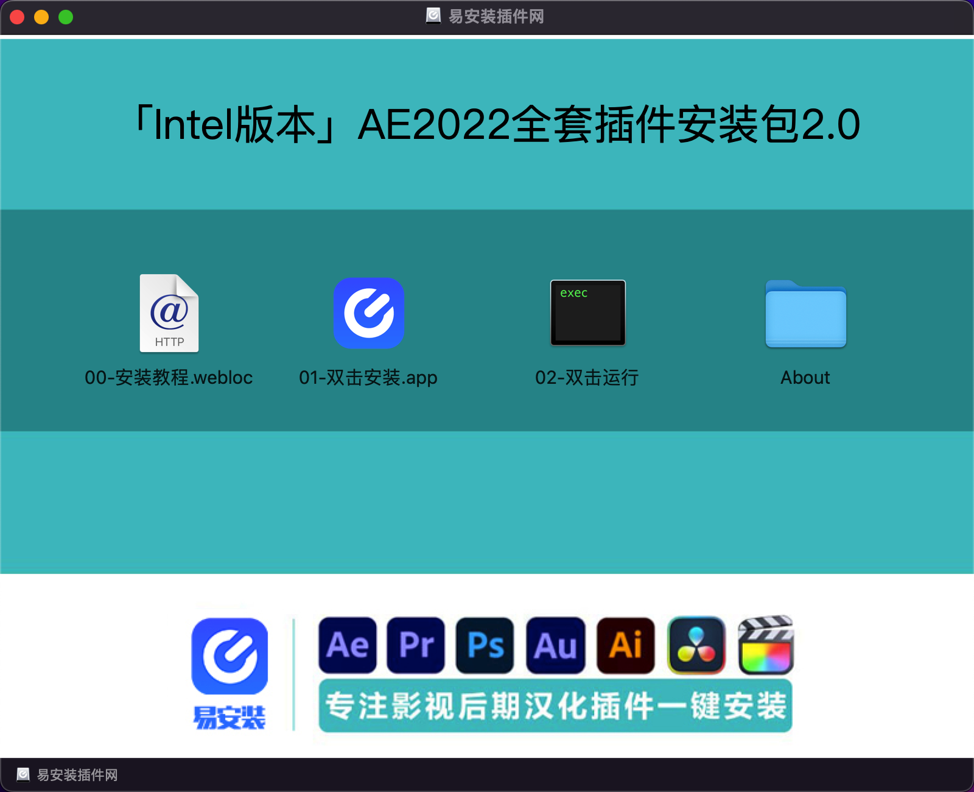
Task: Open the About folder icon
Action: (806, 314)
